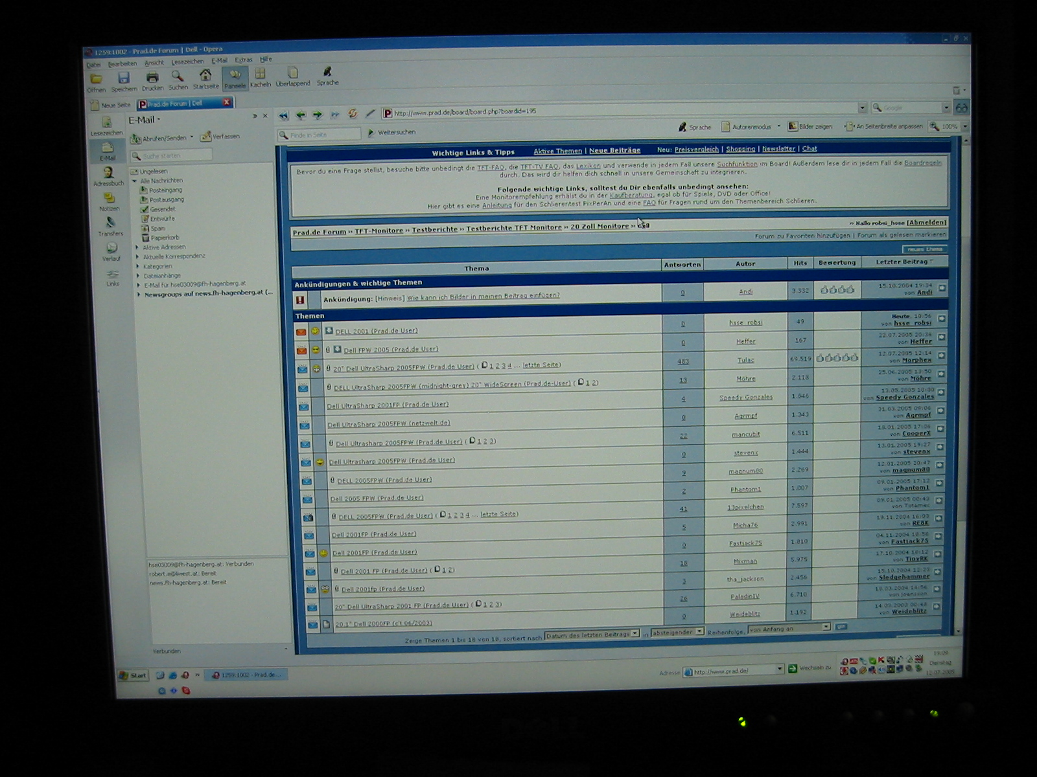Toggle the Paneele panels button
The width and height of the screenshot is (1037, 777).
pyautogui.click(x=235, y=76)
